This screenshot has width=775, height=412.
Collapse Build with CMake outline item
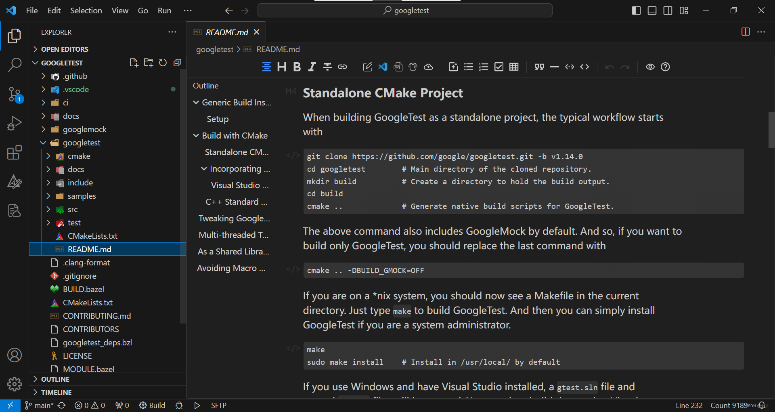[196, 136]
